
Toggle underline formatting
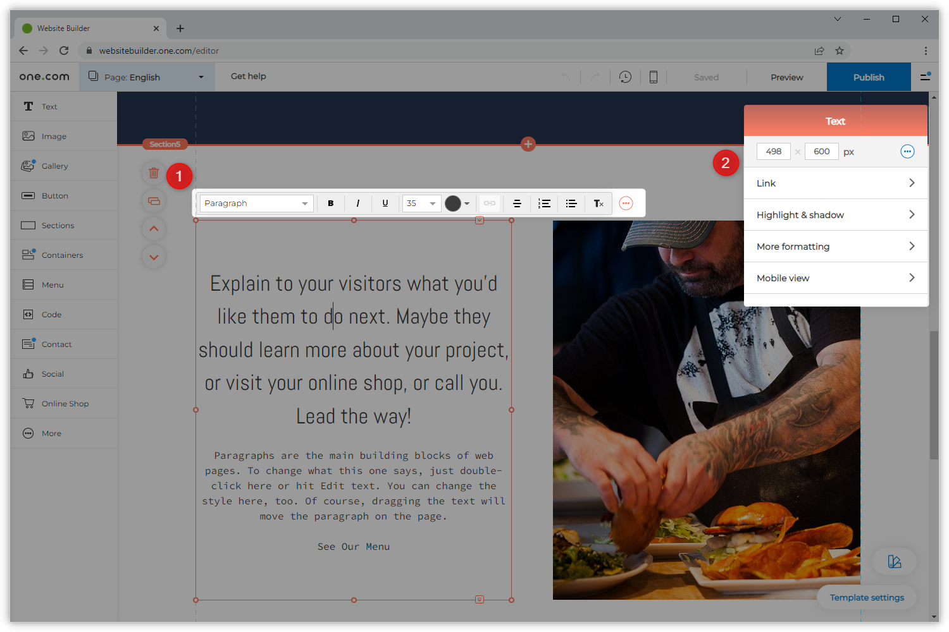(385, 204)
